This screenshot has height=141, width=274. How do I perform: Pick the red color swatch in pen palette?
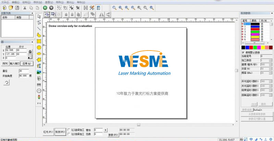point(251,47)
